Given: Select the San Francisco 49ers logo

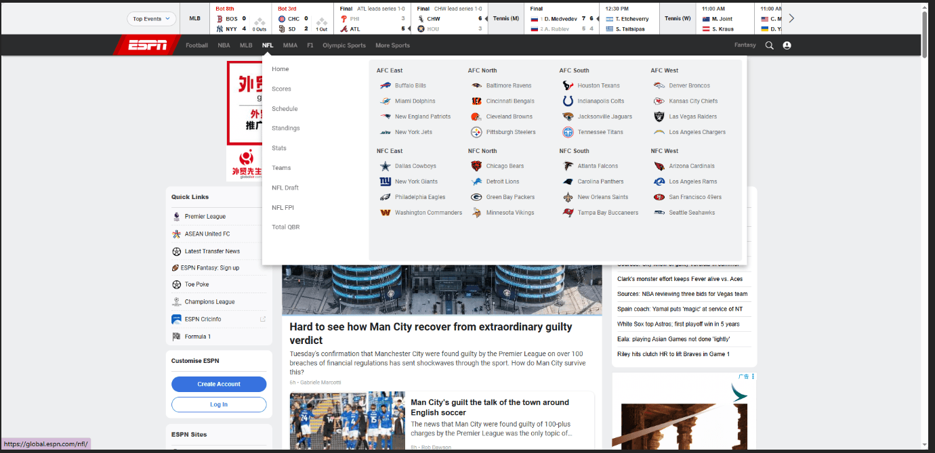Looking at the screenshot, I should click(x=659, y=197).
